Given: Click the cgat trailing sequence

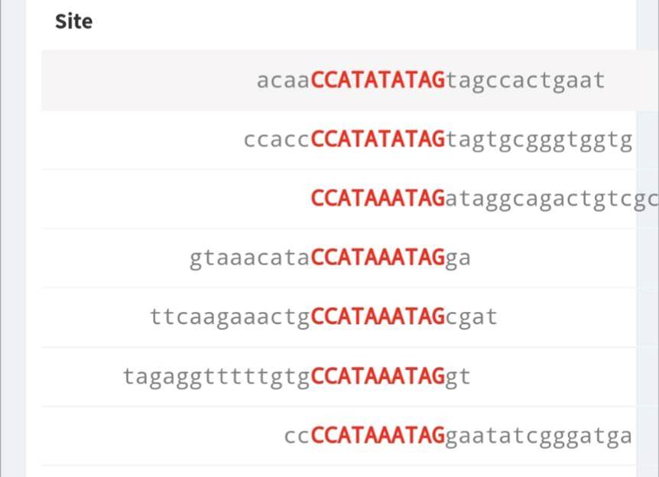Looking at the screenshot, I should pyautogui.click(x=471, y=316).
